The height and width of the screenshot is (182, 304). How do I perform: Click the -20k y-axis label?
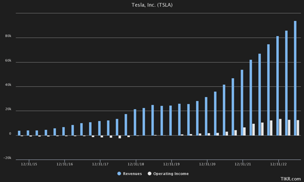pos(7,158)
